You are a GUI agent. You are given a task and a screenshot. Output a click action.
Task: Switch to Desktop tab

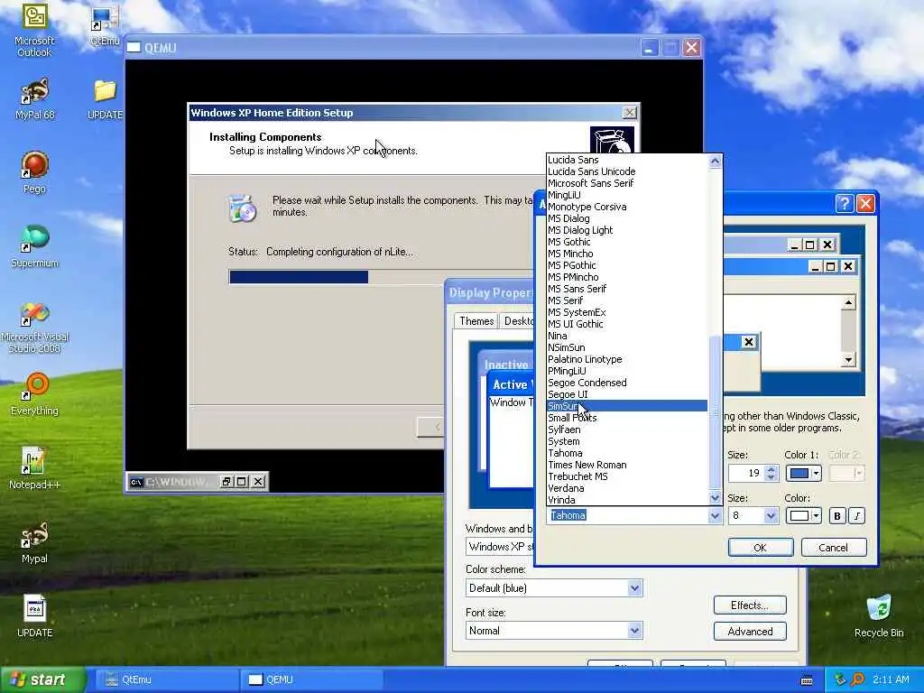pyautogui.click(x=518, y=321)
